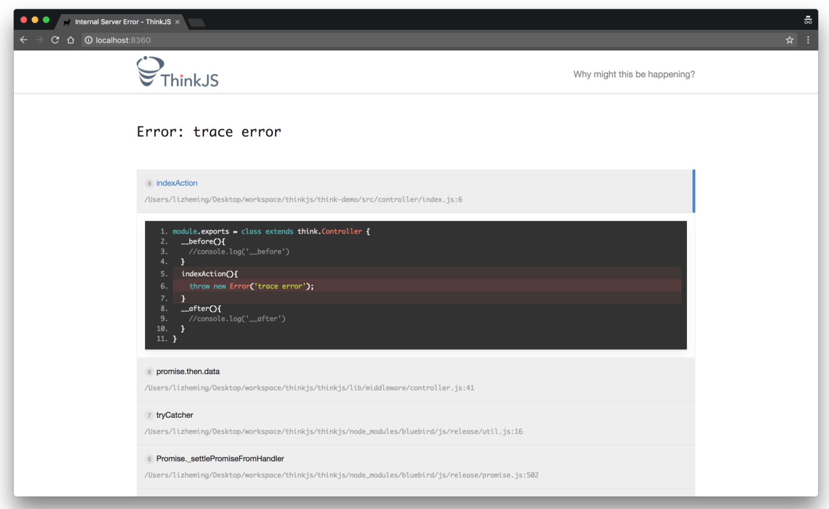
Task: Open "Why might this be happening?" link
Action: click(x=634, y=74)
